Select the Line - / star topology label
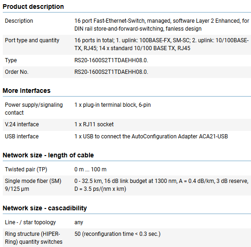Screen dimensions: 251x247 pos(30,222)
